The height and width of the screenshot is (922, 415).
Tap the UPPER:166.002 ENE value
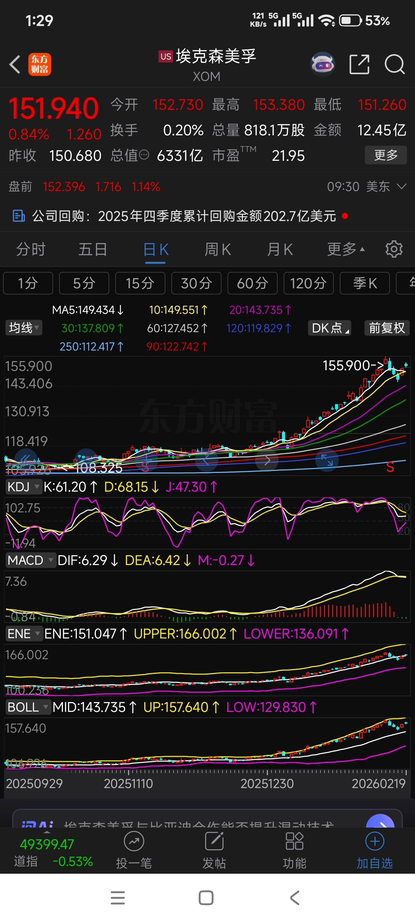tap(185, 633)
